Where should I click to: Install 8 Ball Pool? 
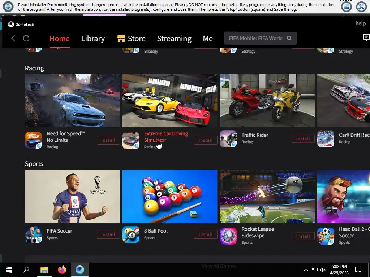click(x=206, y=234)
